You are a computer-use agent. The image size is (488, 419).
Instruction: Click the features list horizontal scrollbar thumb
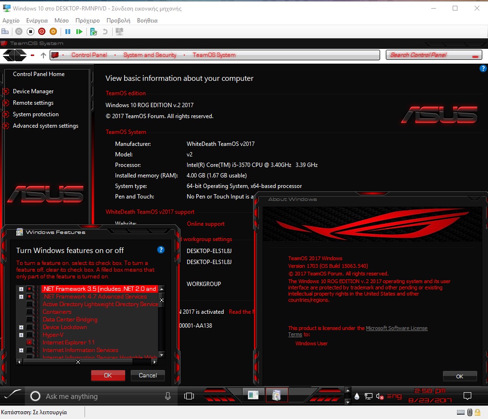(x=78, y=362)
